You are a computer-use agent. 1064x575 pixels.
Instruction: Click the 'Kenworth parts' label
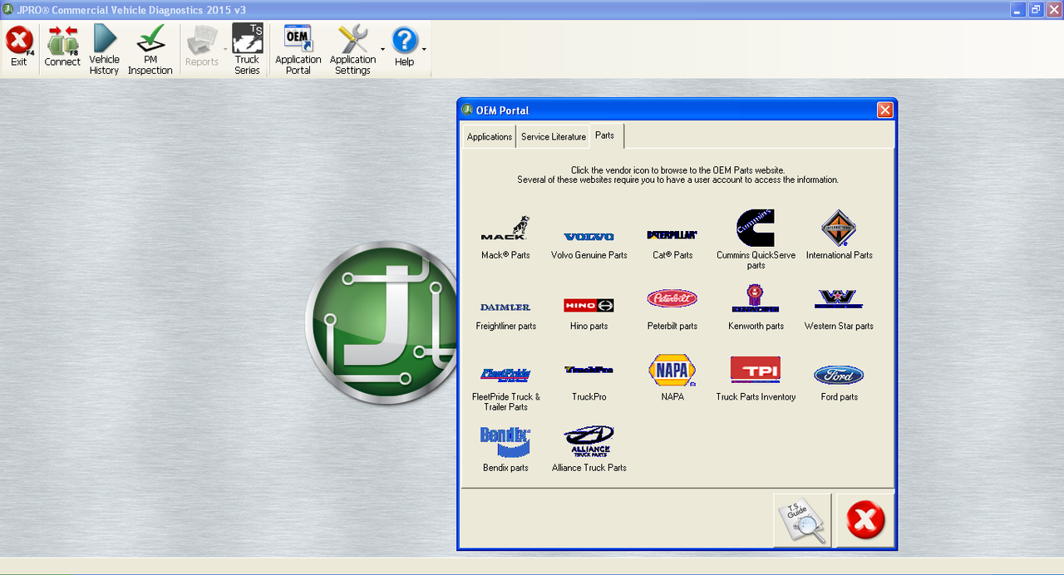(x=756, y=327)
